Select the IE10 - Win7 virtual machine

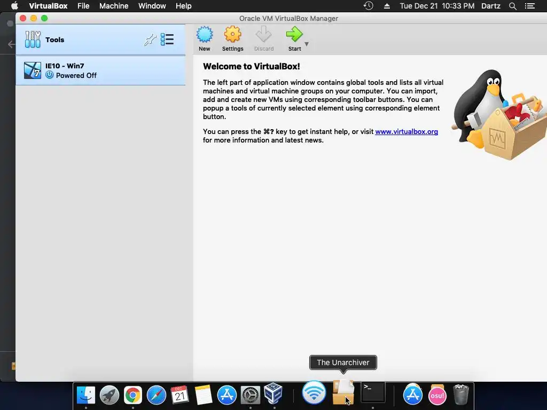point(100,70)
